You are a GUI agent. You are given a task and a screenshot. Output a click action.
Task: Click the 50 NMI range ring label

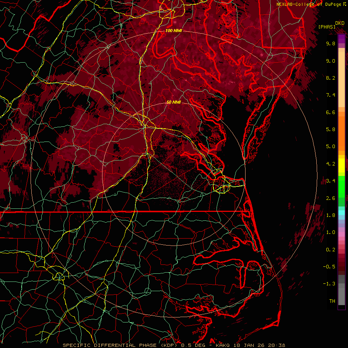tap(174, 102)
